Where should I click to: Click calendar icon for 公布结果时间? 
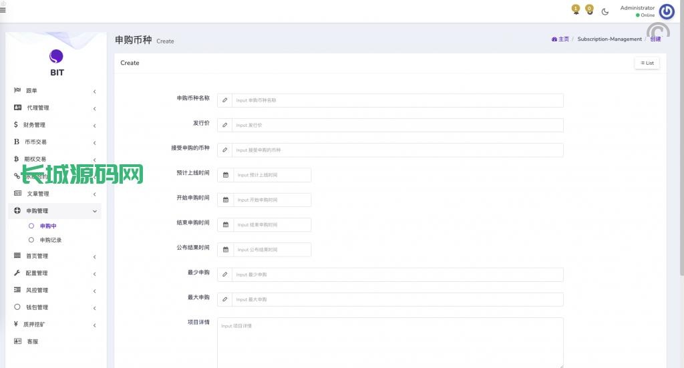(226, 250)
